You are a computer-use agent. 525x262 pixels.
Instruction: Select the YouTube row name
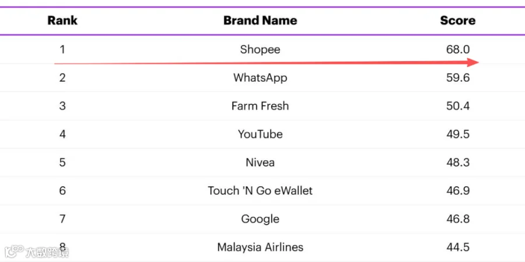pos(260,134)
